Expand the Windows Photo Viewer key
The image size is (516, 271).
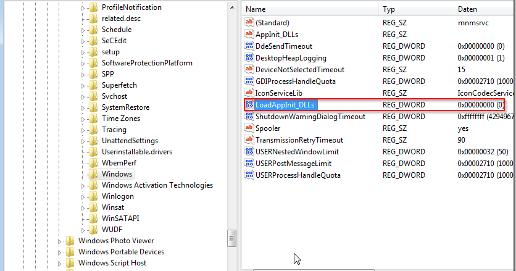pyautogui.click(x=60, y=241)
